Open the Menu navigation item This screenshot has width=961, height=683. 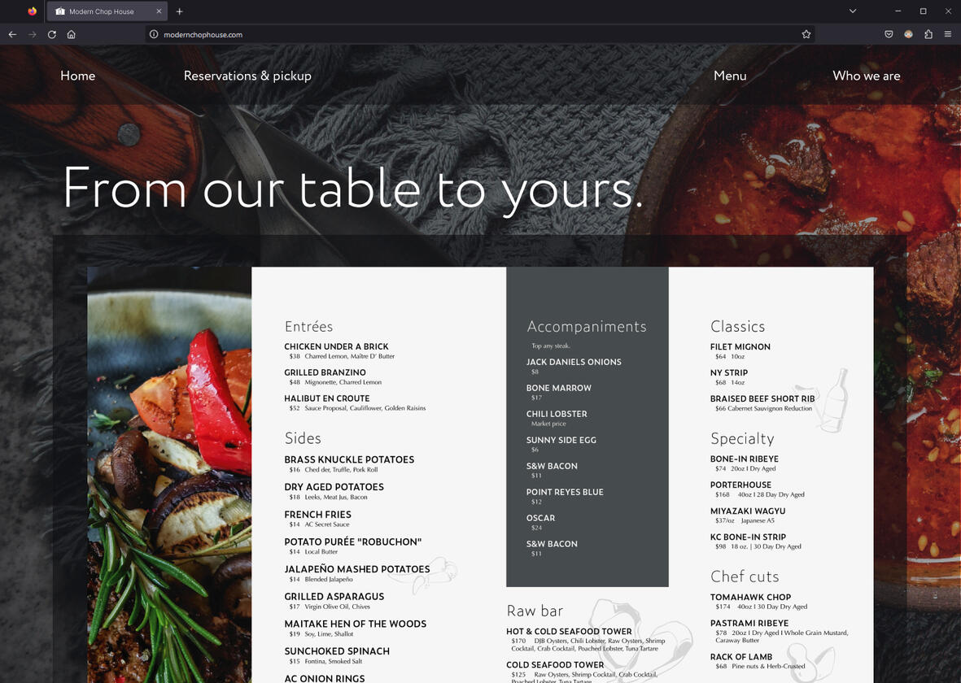coord(730,76)
